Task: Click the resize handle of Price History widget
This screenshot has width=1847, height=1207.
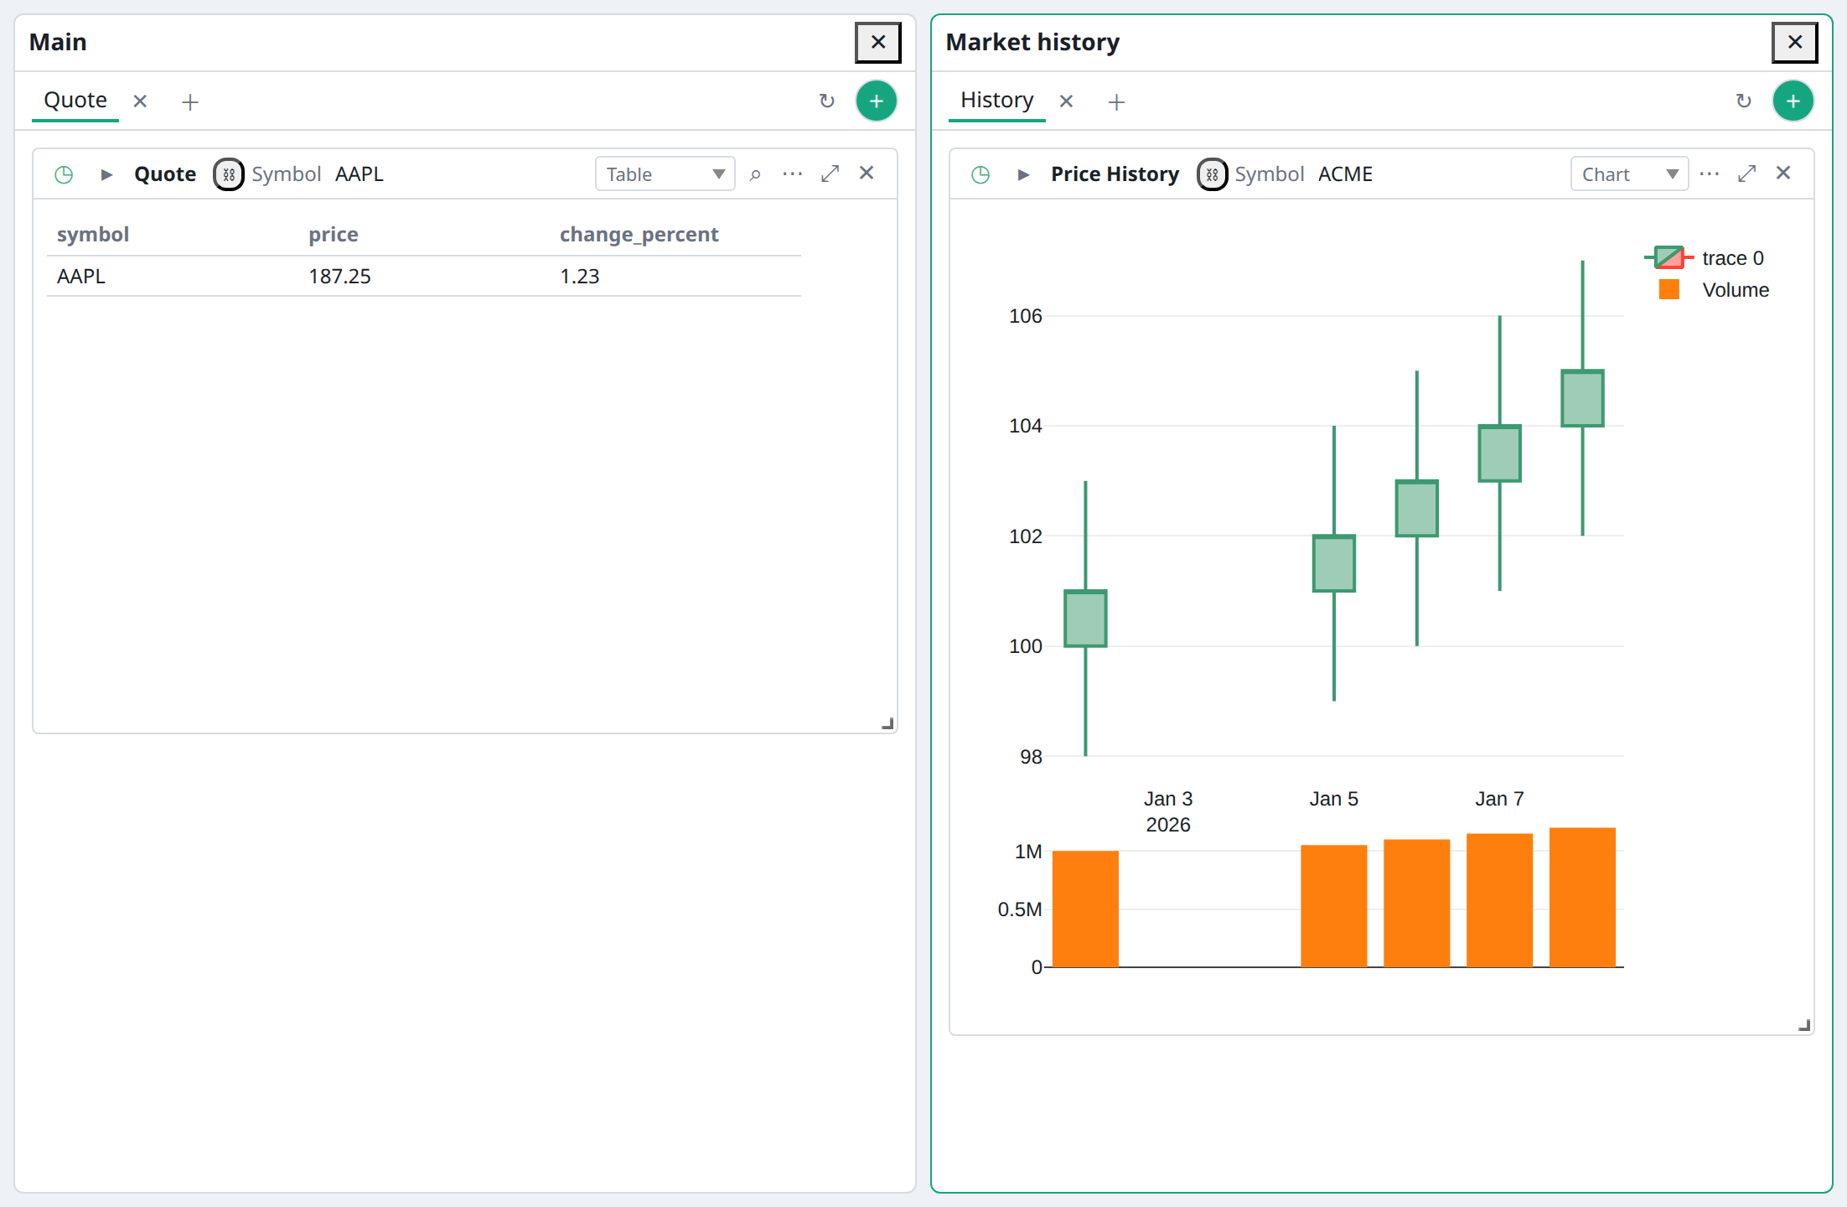Action: pyautogui.click(x=1804, y=1025)
